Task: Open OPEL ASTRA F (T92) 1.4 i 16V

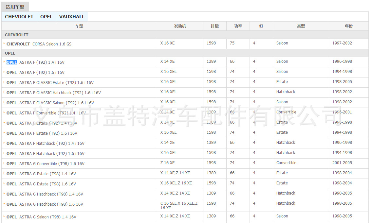Action: point(35,62)
